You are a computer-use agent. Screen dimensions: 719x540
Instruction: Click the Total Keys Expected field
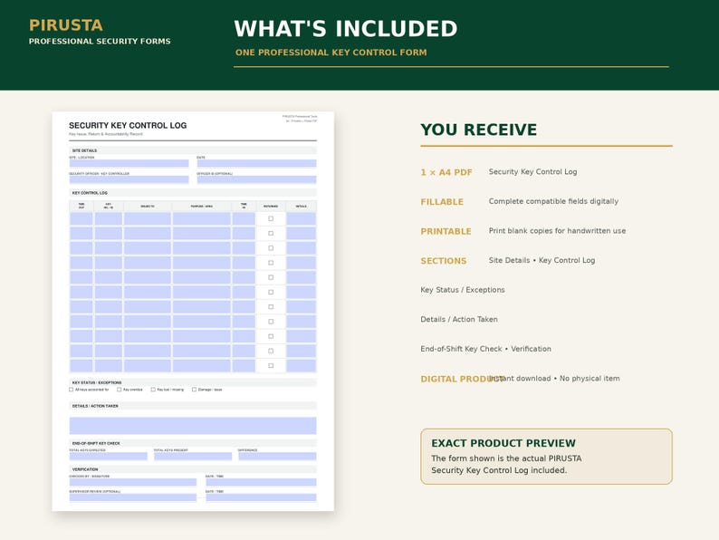coord(109,456)
